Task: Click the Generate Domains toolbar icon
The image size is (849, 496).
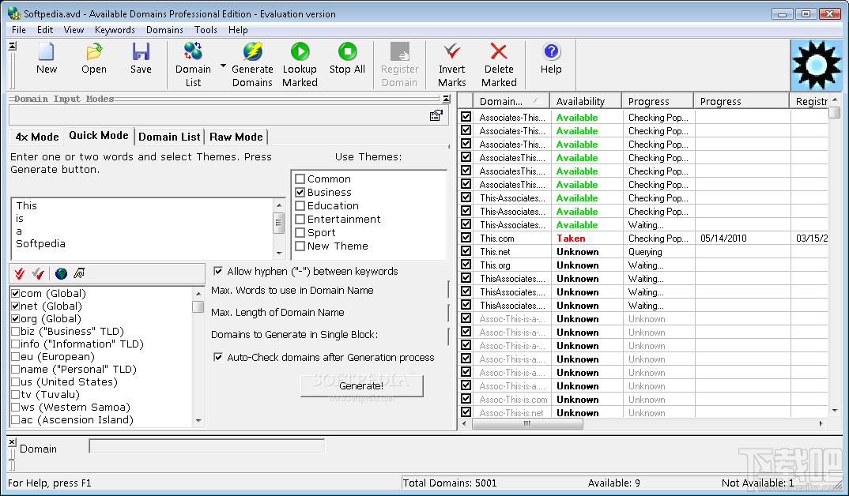Action: coord(252,52)
